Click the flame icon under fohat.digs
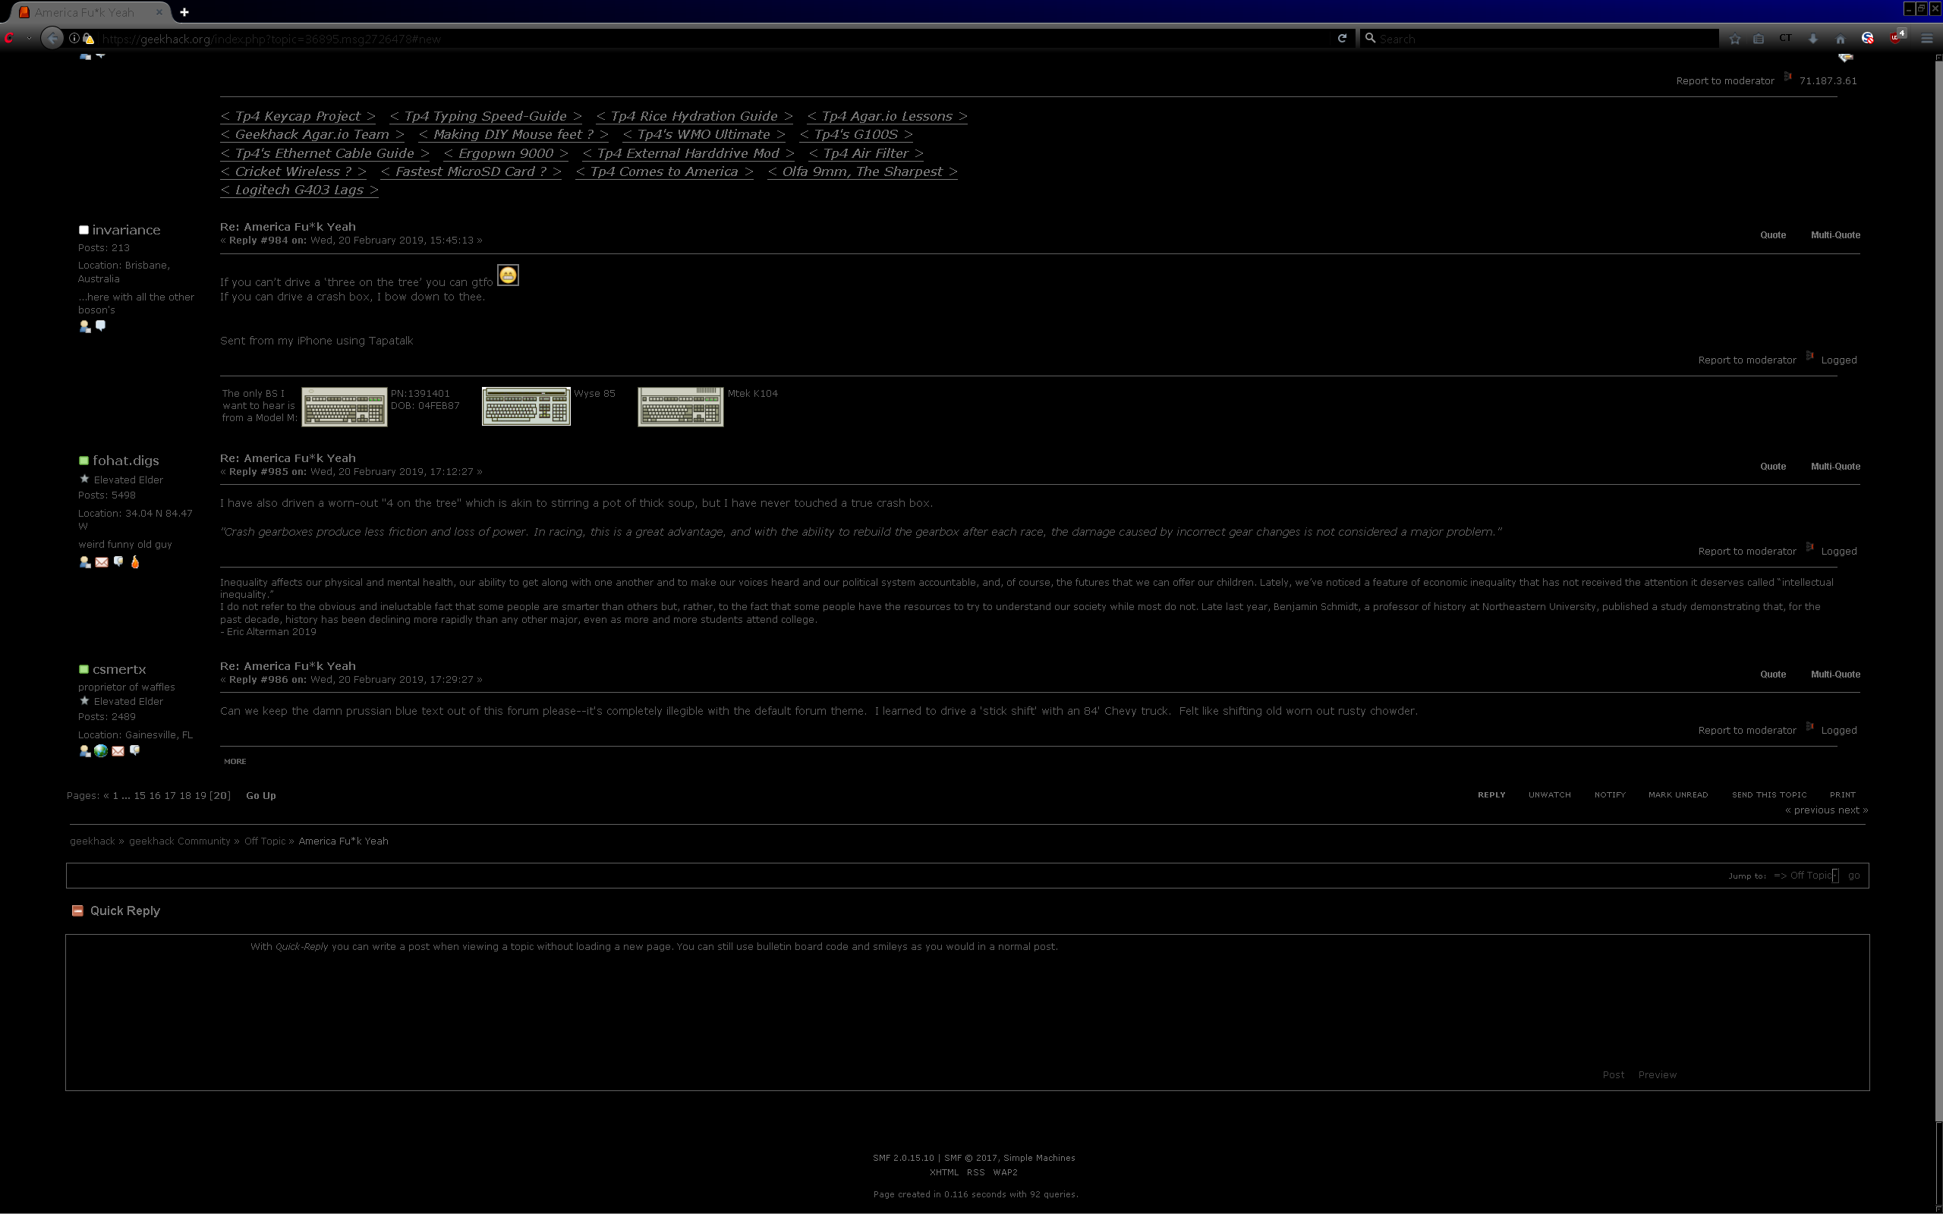1943x1214 pixels. click(135, 562)
